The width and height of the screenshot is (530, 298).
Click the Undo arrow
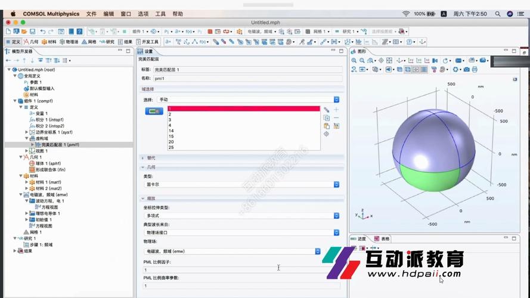pyautogui.click(x=42, y=32)
